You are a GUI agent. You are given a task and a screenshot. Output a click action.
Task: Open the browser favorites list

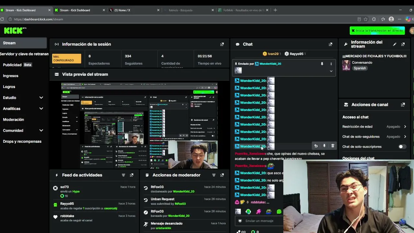[x=383, y=19]
